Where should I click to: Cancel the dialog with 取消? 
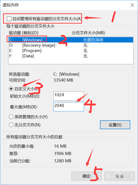[x=120, y=176]
